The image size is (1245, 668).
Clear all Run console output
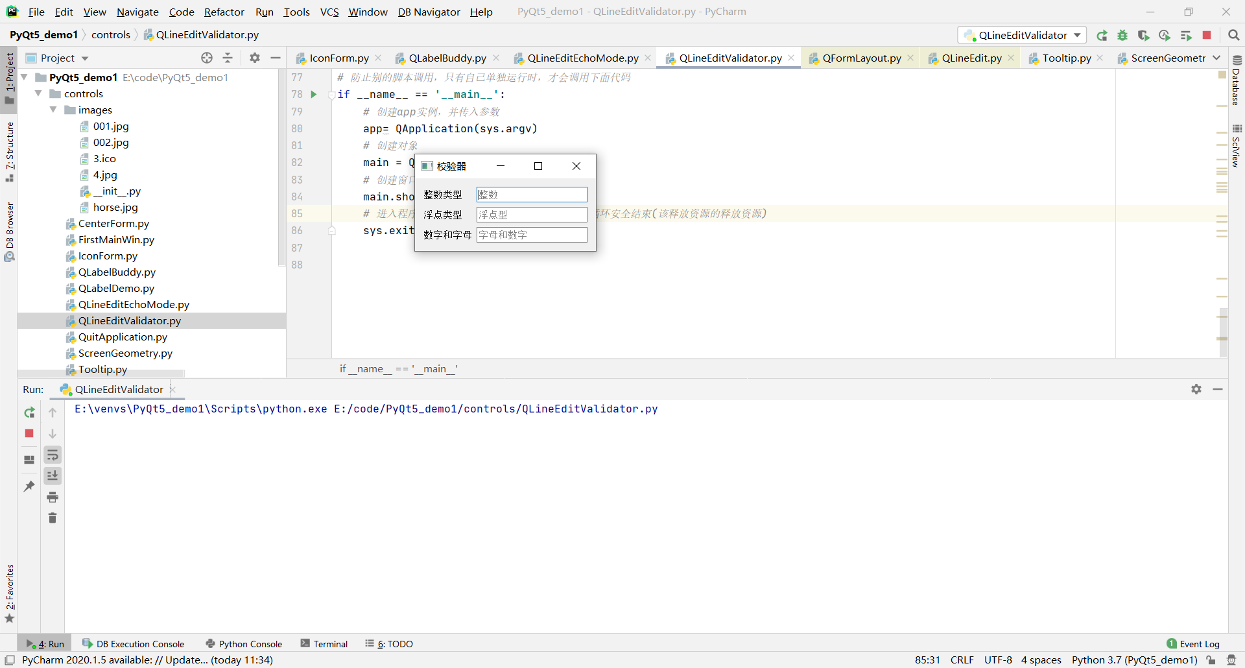(53, 518)
